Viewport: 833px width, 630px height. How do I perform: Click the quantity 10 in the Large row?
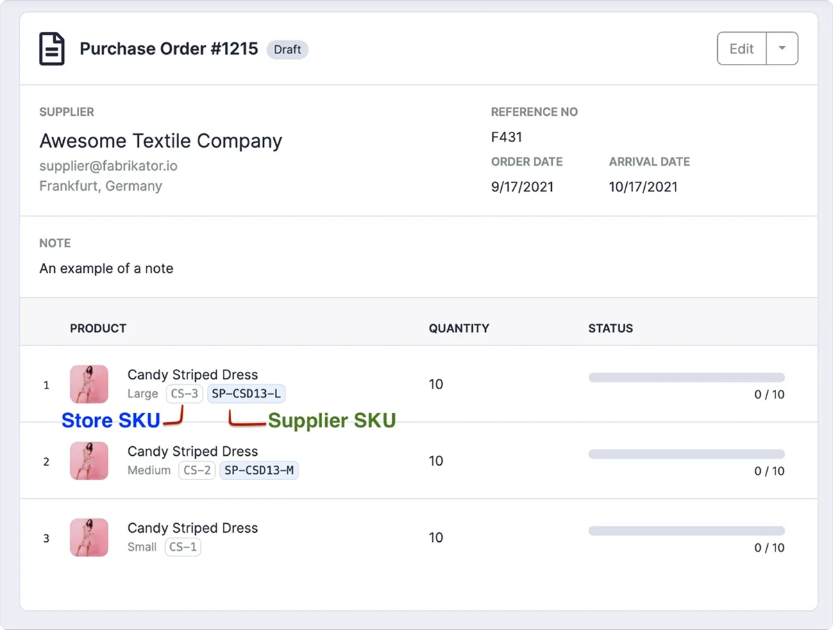point(436,384)
